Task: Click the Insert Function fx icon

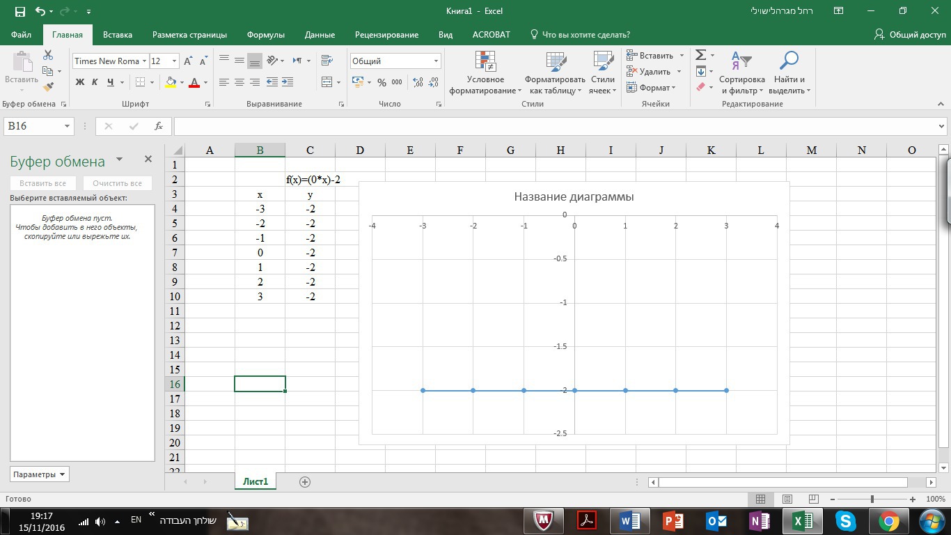Action: [x=159, y=126]
